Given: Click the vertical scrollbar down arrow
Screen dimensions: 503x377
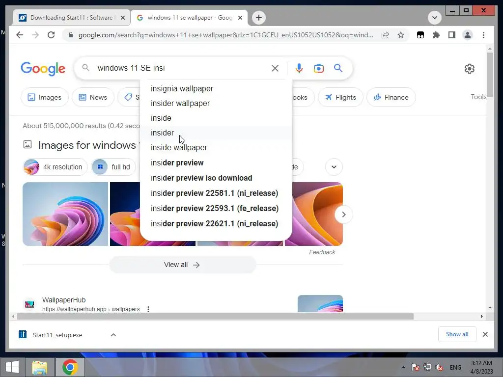Looking at the screenshot, I should (x=490, y=308).
